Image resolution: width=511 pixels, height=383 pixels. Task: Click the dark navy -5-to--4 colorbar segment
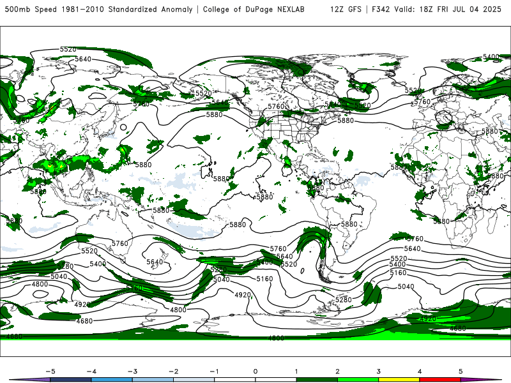(x=70, y=380)
